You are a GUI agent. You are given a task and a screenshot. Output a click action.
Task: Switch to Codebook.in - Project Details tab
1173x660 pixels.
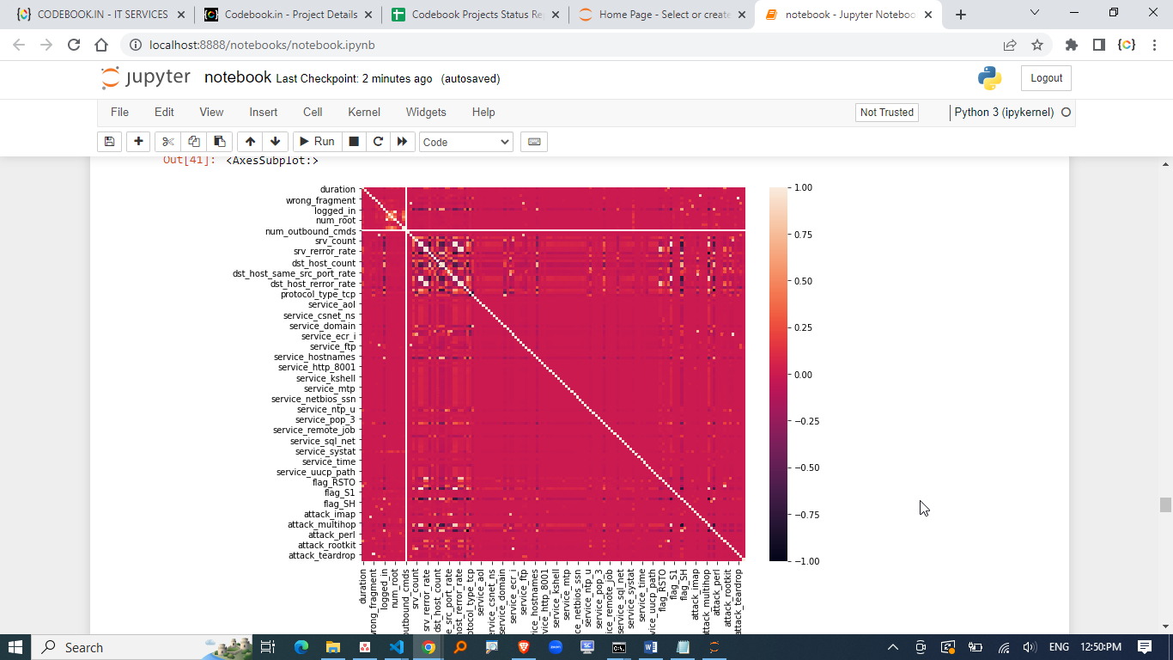[x=288, y=15]
